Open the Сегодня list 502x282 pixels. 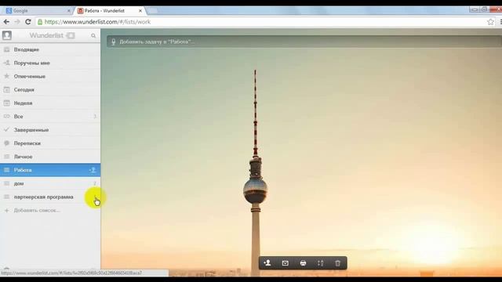50,90
